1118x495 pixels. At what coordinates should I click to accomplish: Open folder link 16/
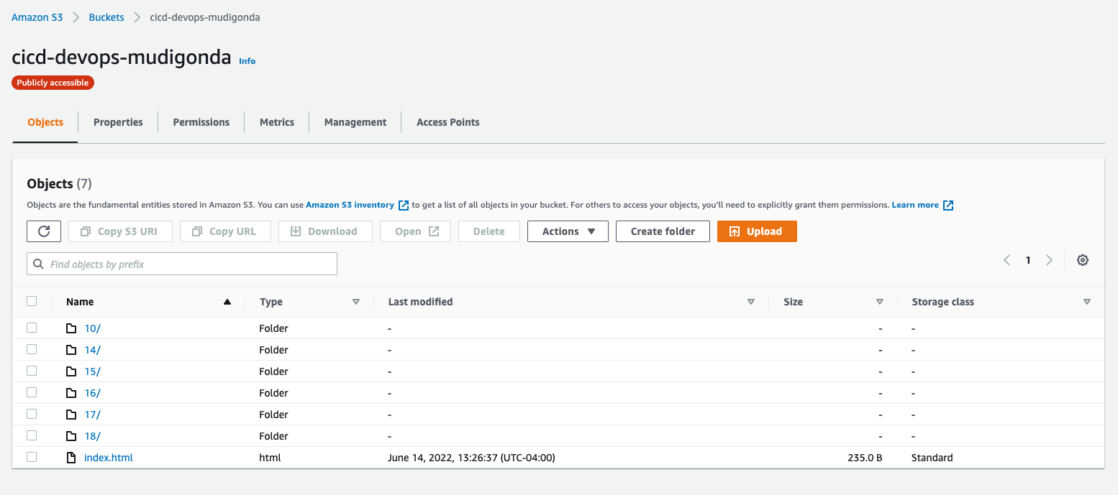pyautogui.click(x=92, y=393)
